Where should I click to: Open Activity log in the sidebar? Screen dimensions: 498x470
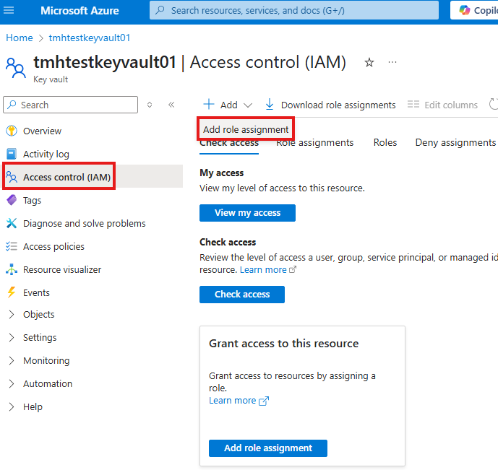click(x=46, y=154)
